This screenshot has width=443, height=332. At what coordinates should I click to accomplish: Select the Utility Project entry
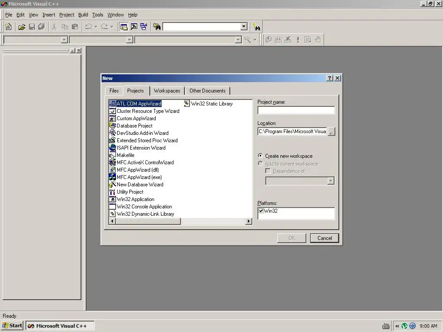(127, 192)
